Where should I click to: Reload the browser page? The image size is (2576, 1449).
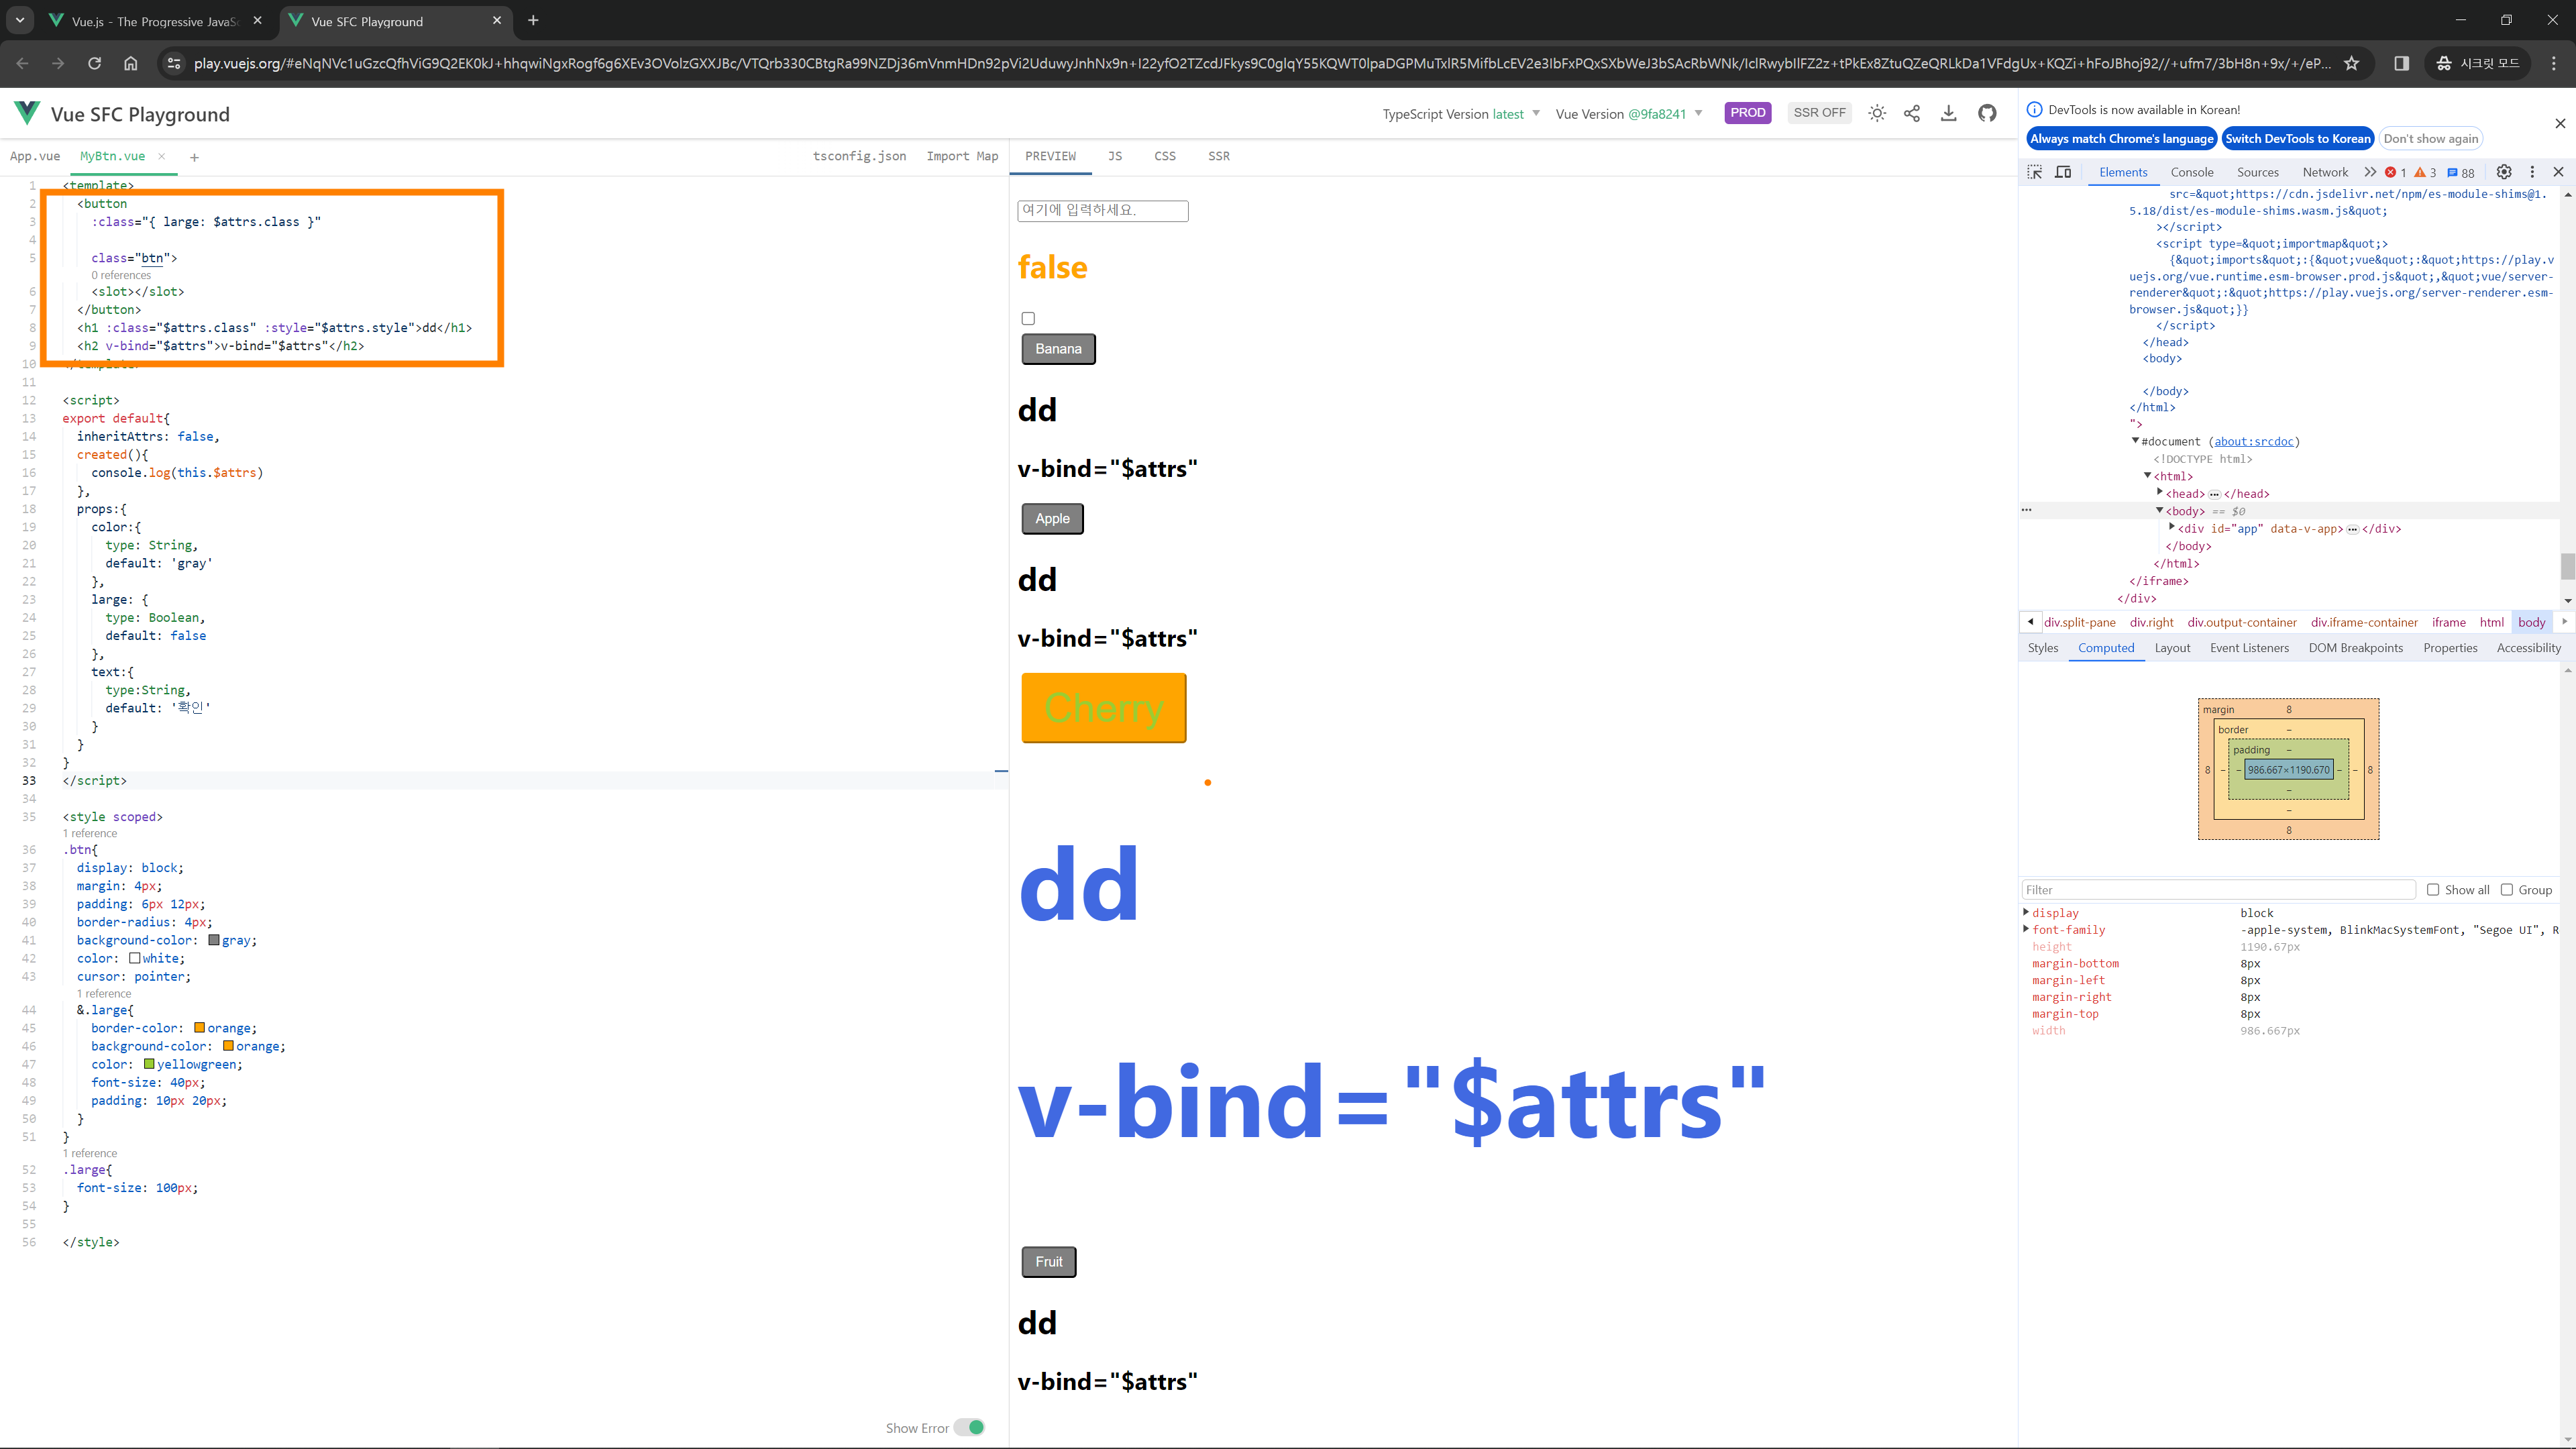coord(94,63)
